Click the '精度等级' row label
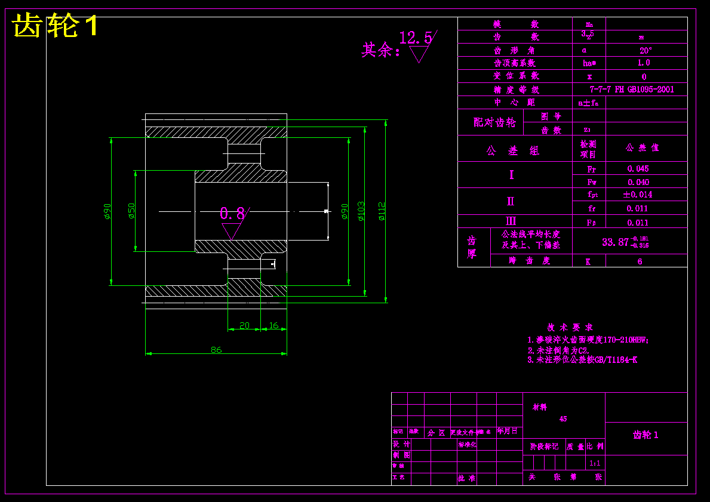710x502 pixels. 516,90
